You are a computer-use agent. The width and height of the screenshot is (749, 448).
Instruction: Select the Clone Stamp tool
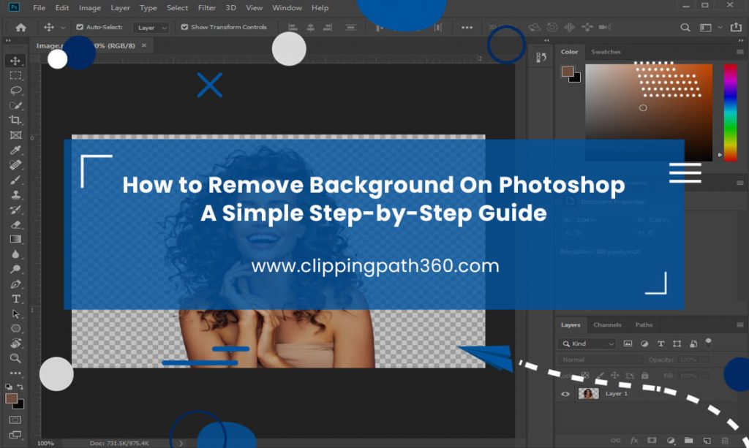(x=15, y=194)
